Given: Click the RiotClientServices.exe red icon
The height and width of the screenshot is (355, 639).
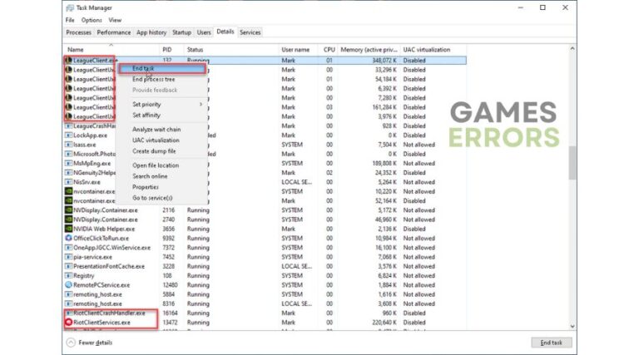Looking at the screenshot, I should point(69,322).
